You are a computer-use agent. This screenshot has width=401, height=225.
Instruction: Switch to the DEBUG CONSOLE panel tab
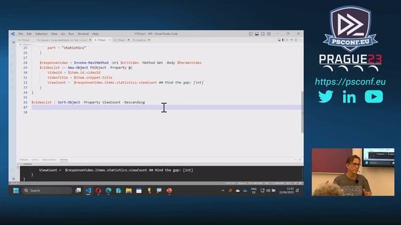tap(49, 160)
